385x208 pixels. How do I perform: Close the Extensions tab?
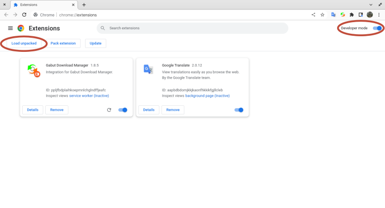click(x=73, y=5)
